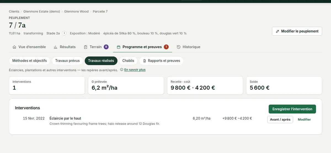Open the Chablis section
This screenshot has width=331, height=153.
(128, 61)
